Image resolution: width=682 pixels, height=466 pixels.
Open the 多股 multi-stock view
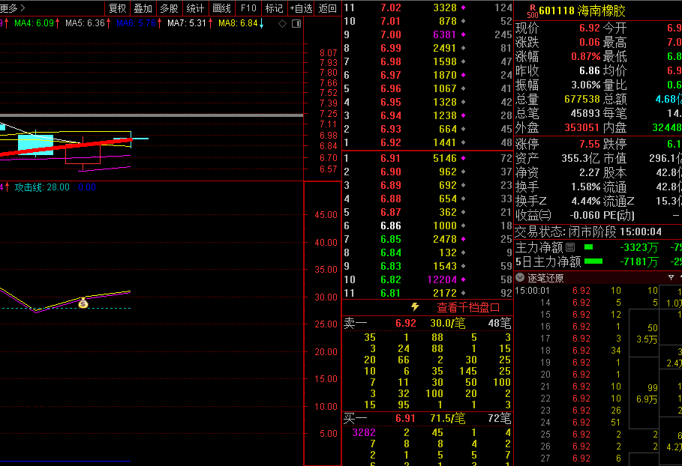click(169, 8)
